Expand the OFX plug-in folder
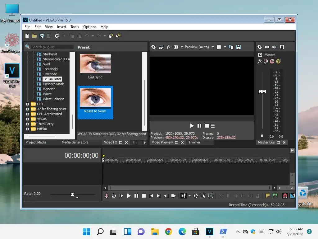This screenshot has height=239, width=318. (x=27, y=104)
